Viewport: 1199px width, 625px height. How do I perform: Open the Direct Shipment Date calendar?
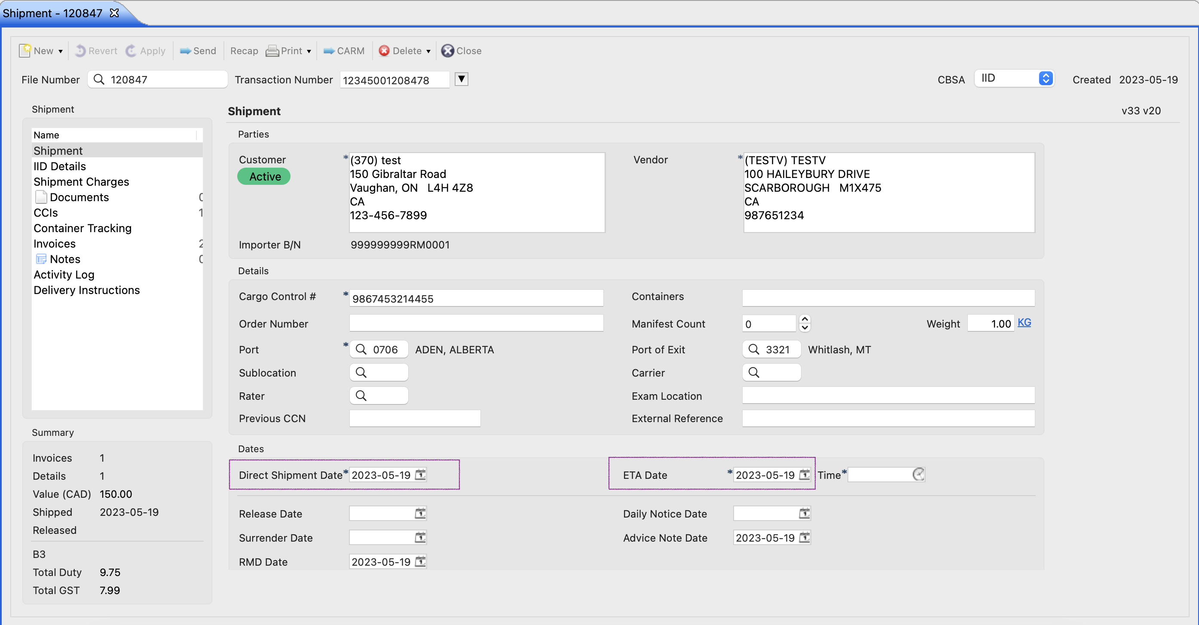click(x=420, y=475)
